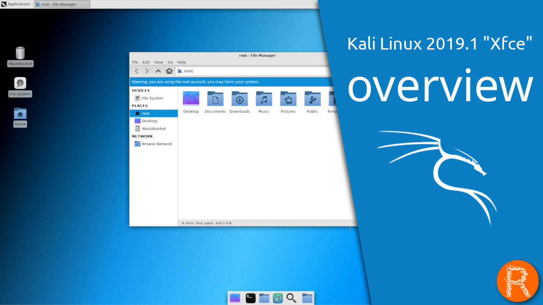
Task: Open the File menu
Action: (x=135, y=62)
